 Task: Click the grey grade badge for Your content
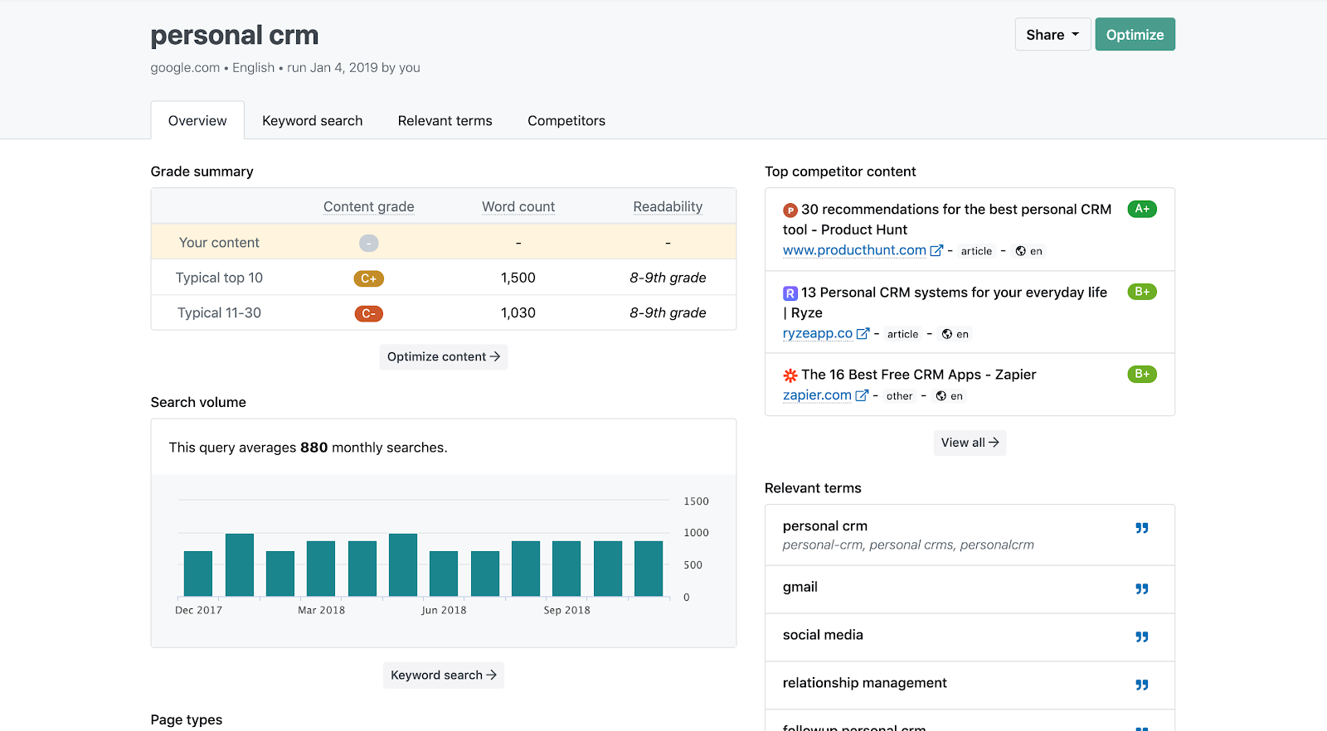point(369,243)
